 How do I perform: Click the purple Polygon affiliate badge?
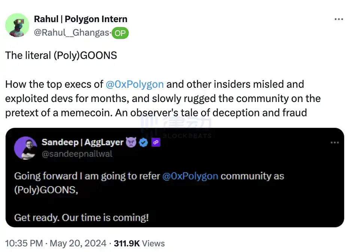156,142
